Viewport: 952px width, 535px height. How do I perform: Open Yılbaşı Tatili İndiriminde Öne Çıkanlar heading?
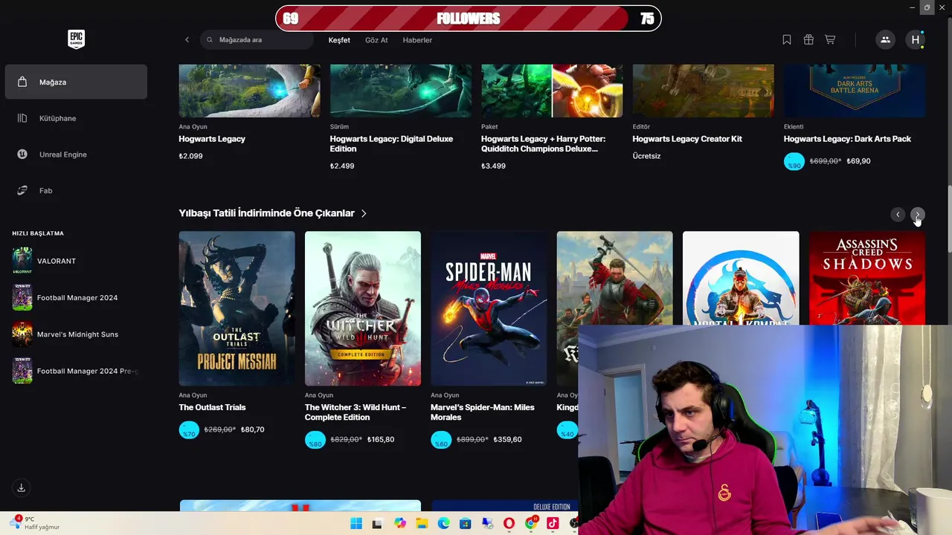[266, 213]
